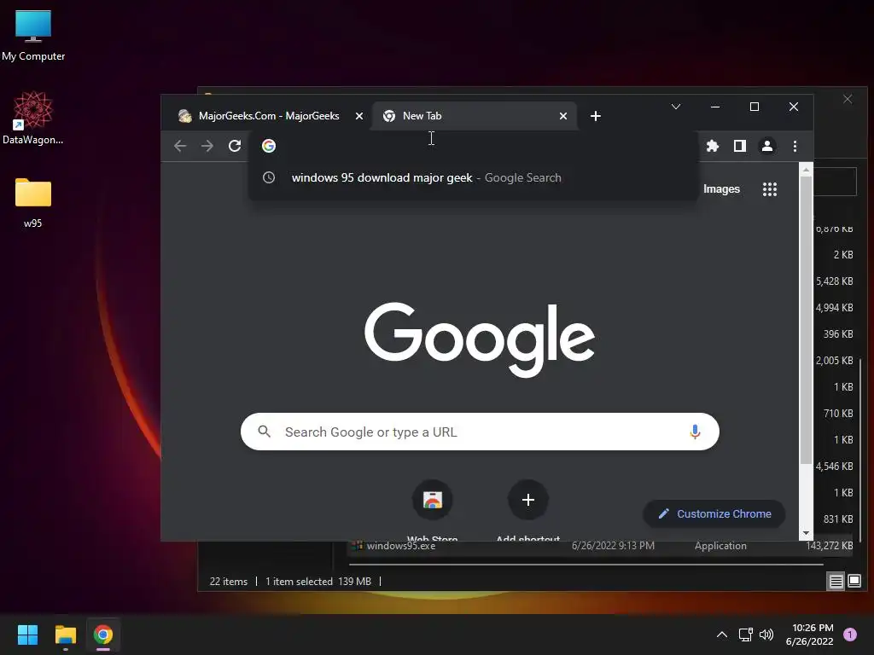The image size is (874, 655).
Task: Close the MajorGeeks.Com tab
Action: [359, 116]
